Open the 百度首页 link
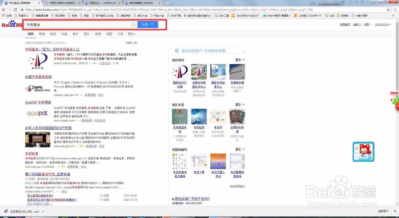Image resolution: width=399 pixels, height=218 pixels. 345,25
